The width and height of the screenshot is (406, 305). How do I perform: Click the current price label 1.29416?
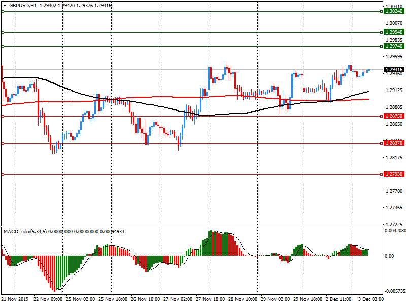(x=394, y=70)
